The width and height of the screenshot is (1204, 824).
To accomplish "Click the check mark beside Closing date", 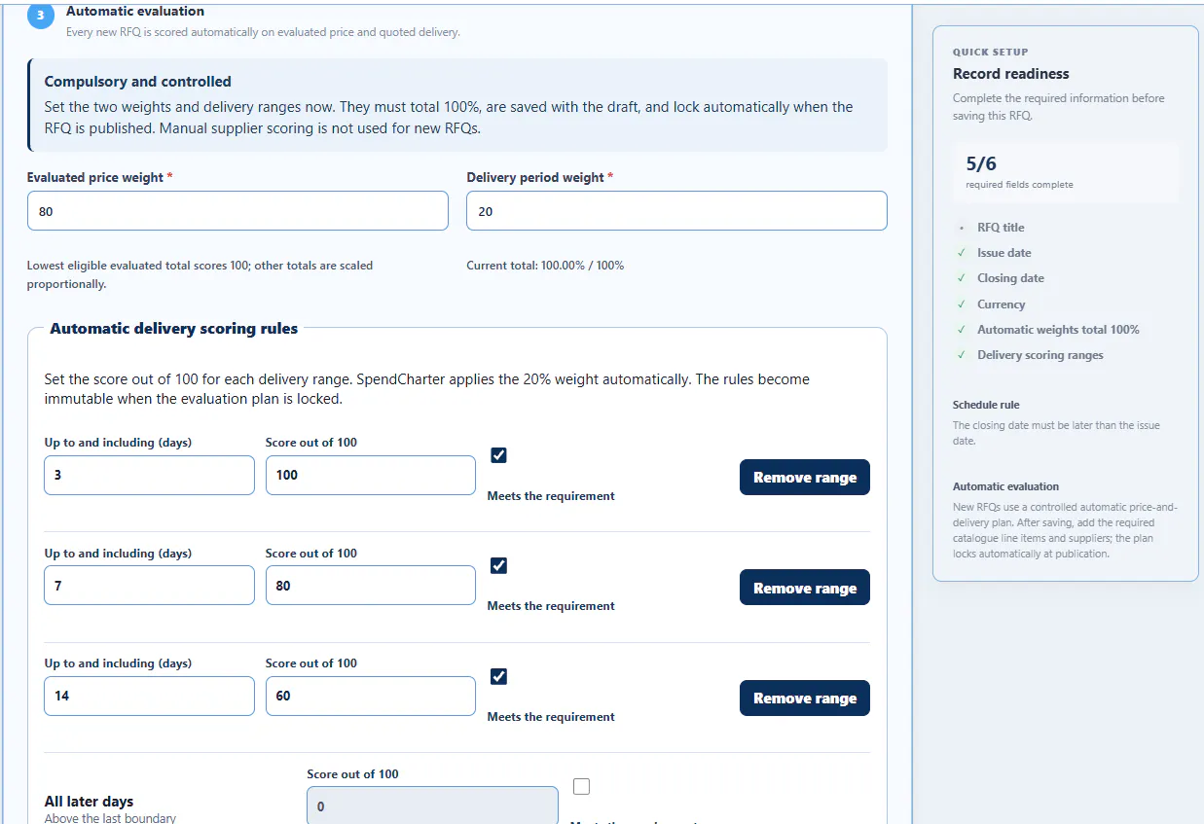I will point(962,278).
